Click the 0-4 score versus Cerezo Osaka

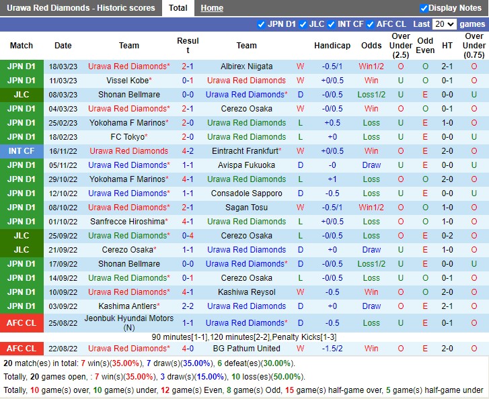(x=188, y=236)
